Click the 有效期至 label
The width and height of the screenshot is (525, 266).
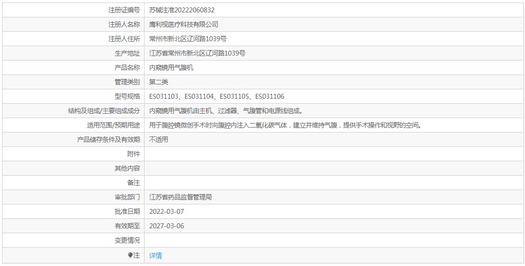coord(127,226)
